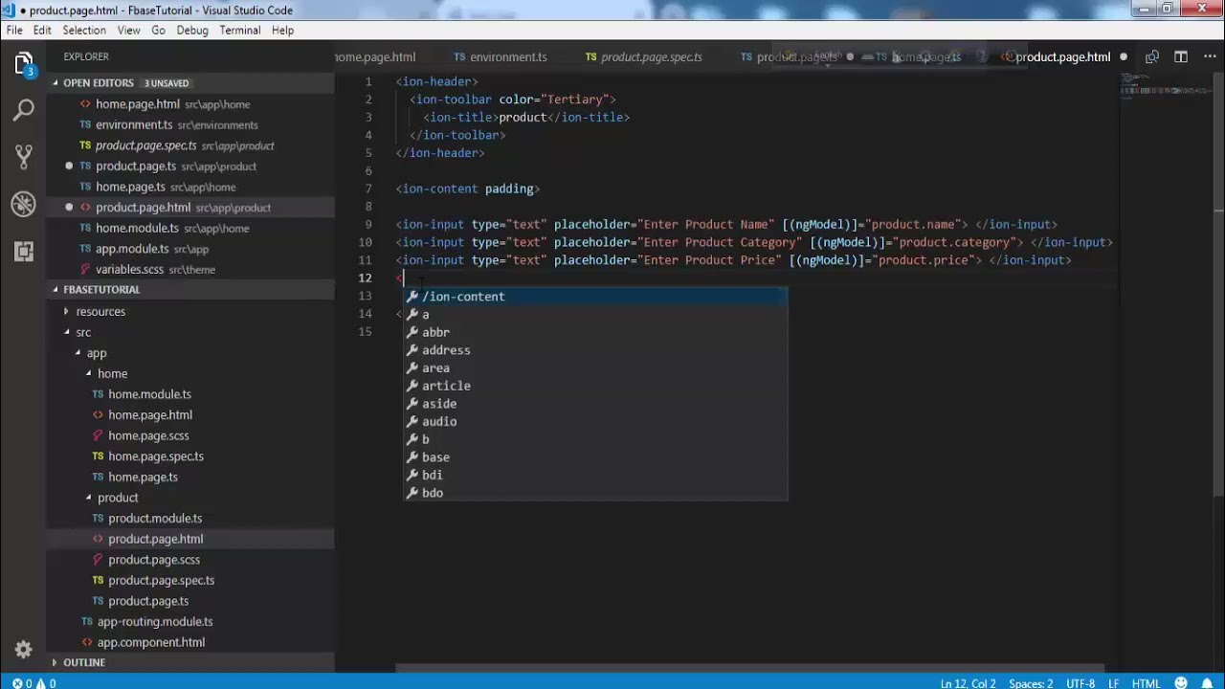1225x689 pixels.
Task: Change end of line sequence LF
Action: coord(1114,683)
